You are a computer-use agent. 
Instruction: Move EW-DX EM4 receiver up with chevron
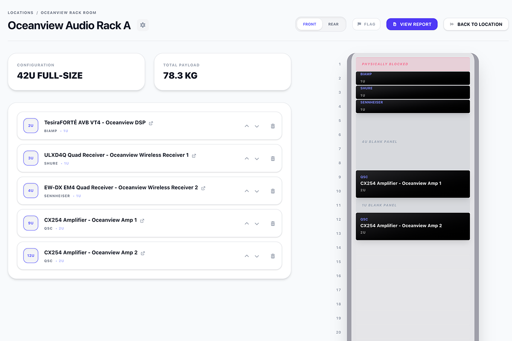(247, 191)
